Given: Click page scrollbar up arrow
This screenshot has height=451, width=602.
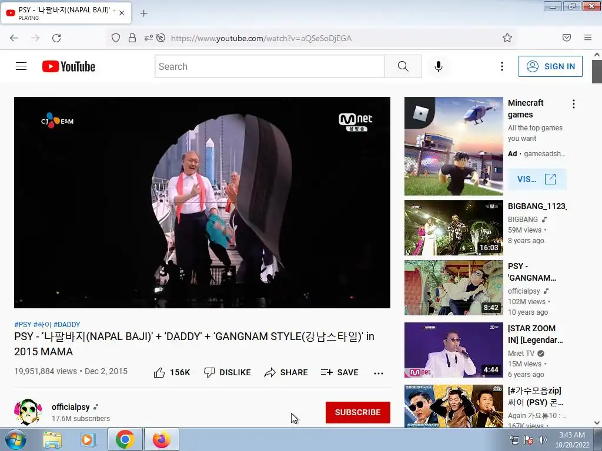Looking at the screenshot, I should pos(597,55).
